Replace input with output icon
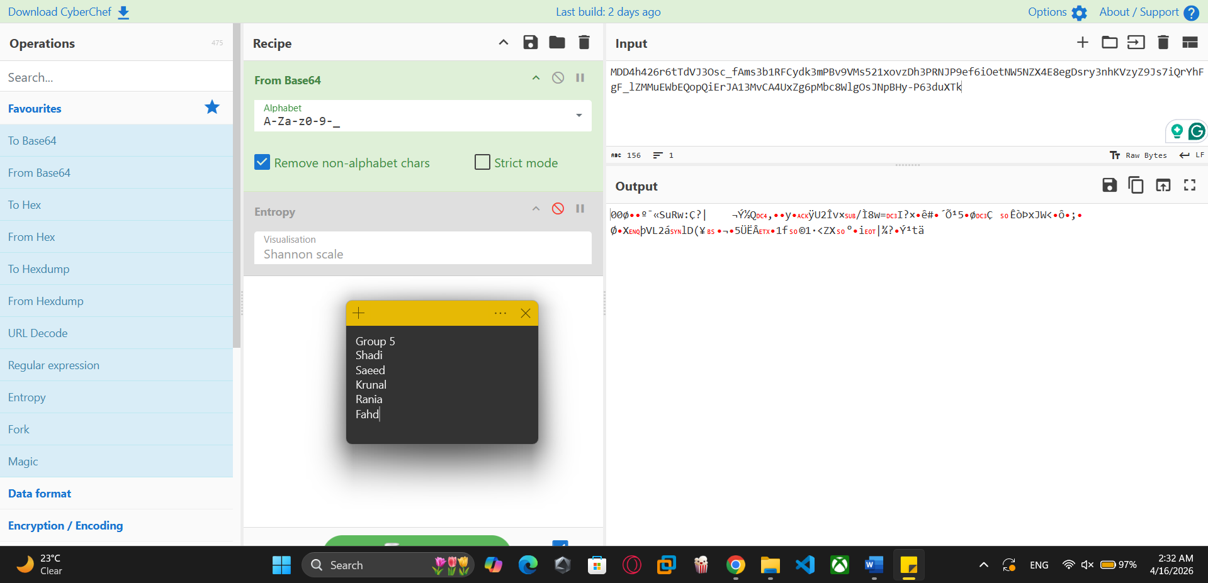This screenshot has height=583, width=1208. (x=1163, y=185)
